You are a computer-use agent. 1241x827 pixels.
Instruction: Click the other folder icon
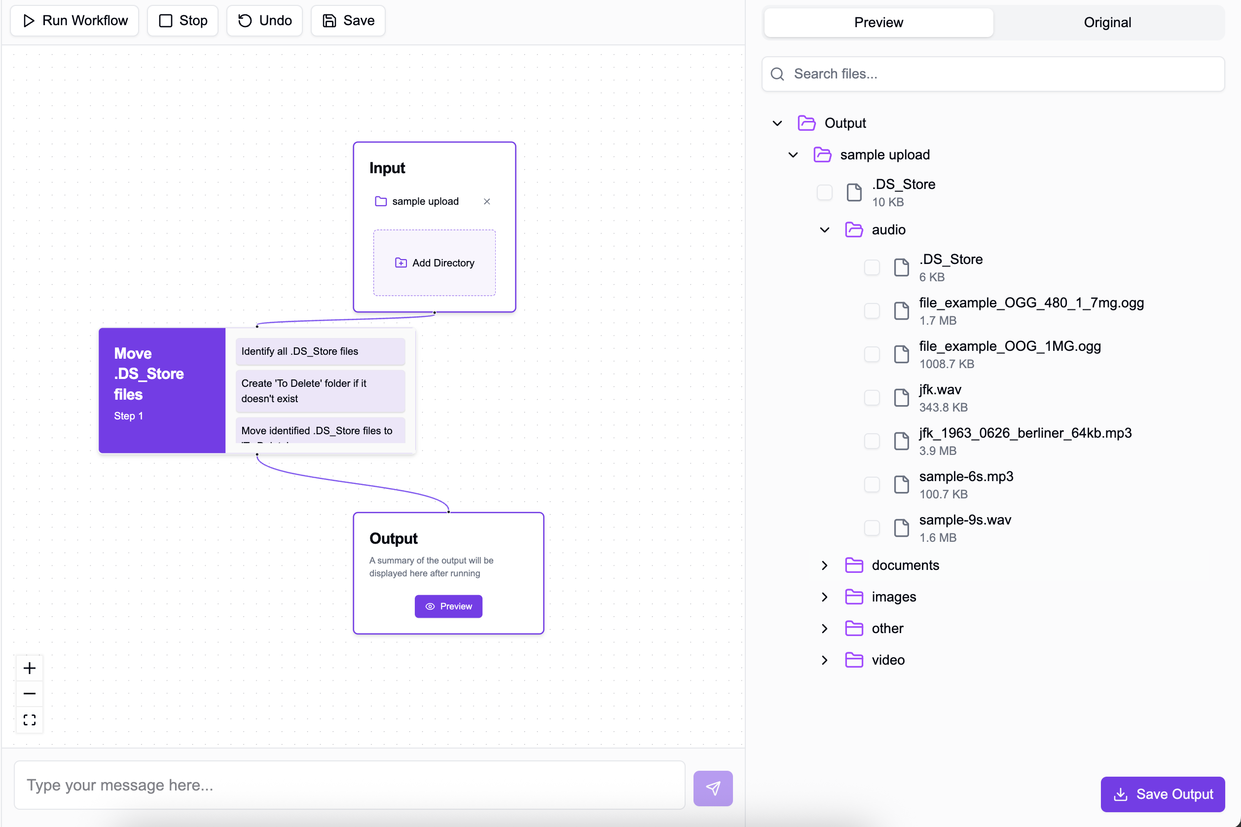point(854,628)
